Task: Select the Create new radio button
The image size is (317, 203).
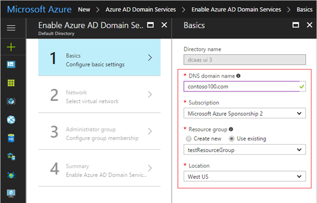Action: click(x=189, y=139)
